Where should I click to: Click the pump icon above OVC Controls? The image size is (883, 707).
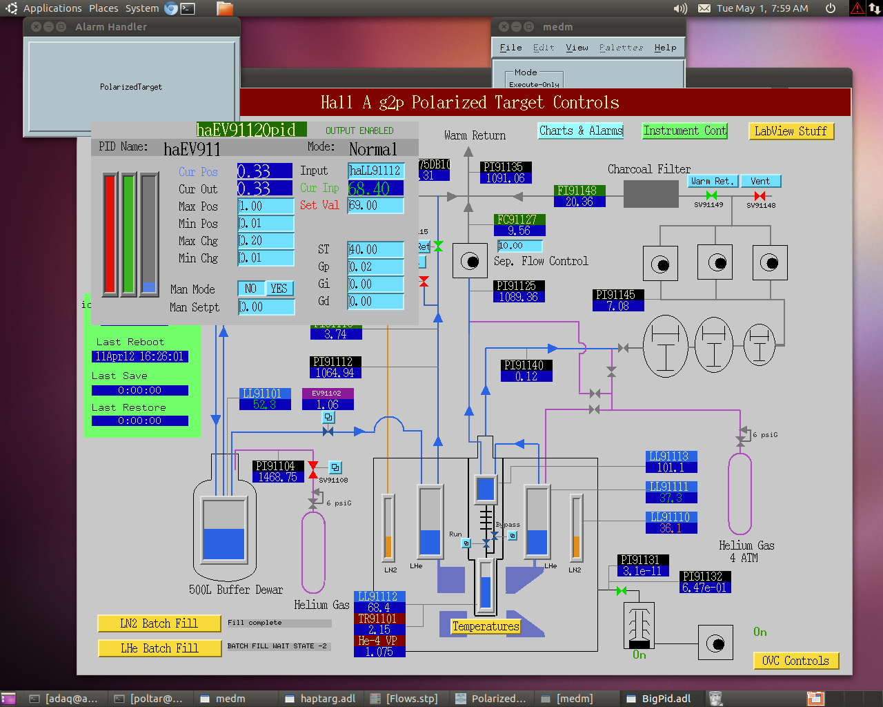(x=715, y=643)
